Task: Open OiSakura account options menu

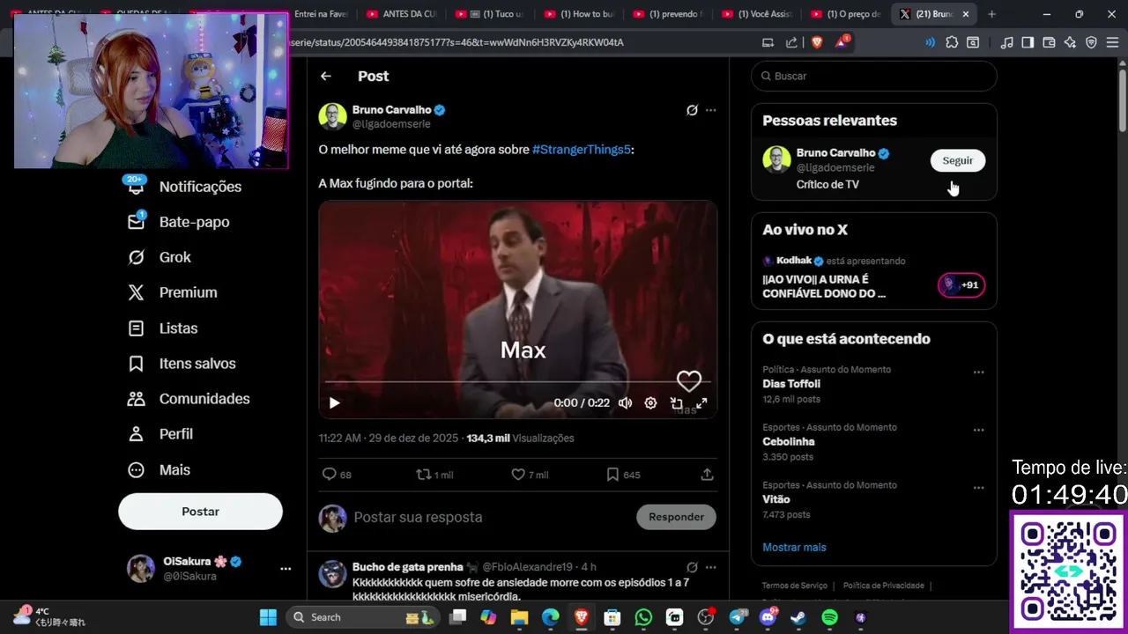Action: coord(286,569)
